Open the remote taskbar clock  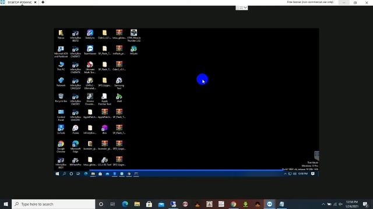303,174
